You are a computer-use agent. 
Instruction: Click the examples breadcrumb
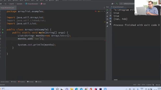[x=20, y=4]
